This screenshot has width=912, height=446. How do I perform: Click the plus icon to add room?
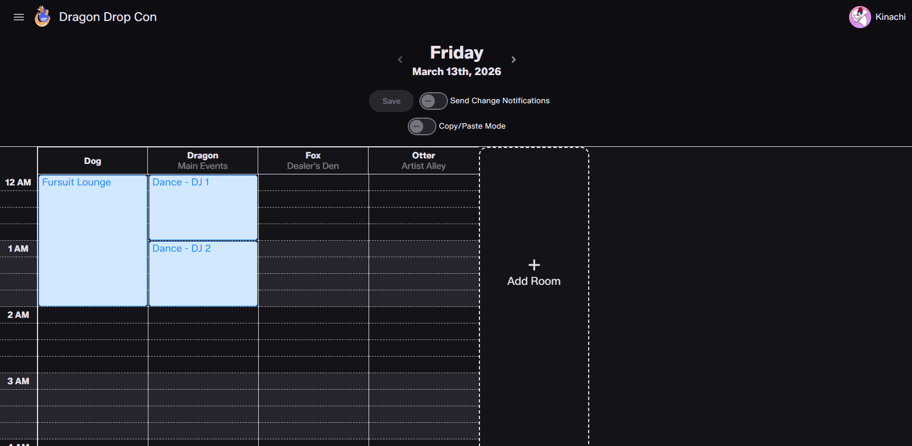click(x=534, y=265)
